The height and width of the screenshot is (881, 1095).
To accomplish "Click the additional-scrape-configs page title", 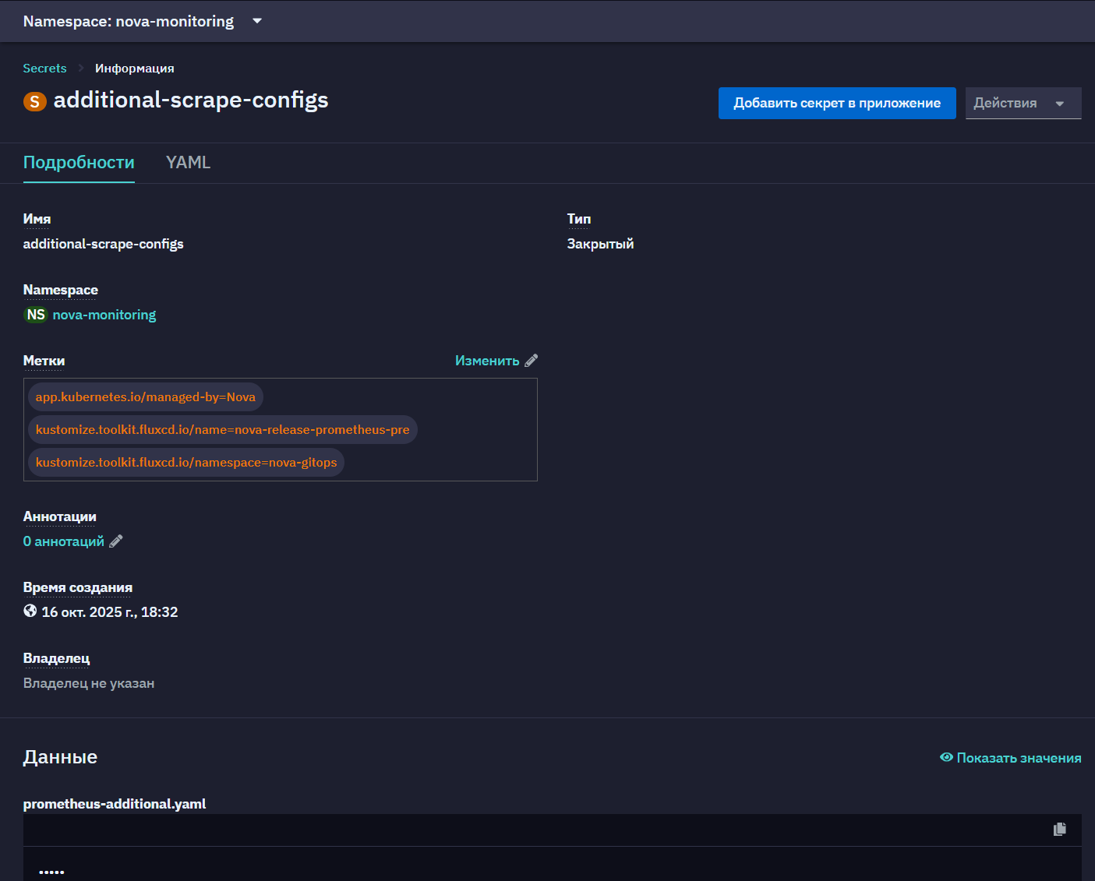I will click(191, 100).
